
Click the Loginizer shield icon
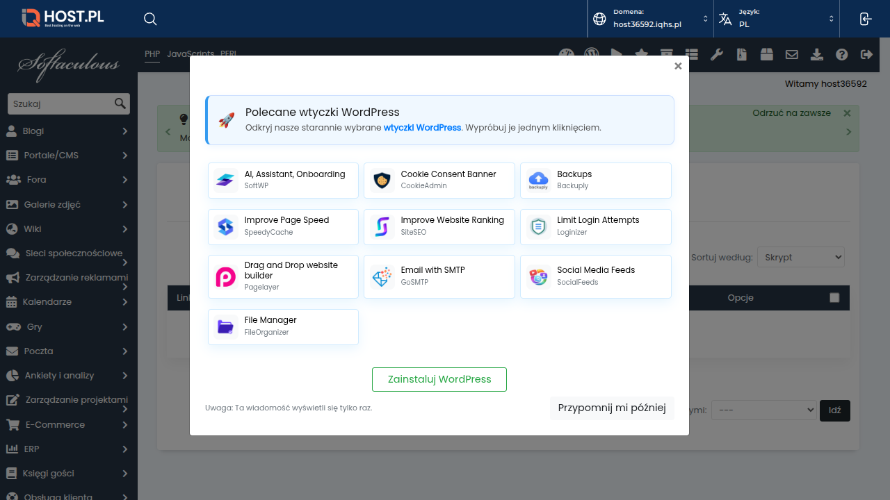pyautogui.click(x=538, y=226)
